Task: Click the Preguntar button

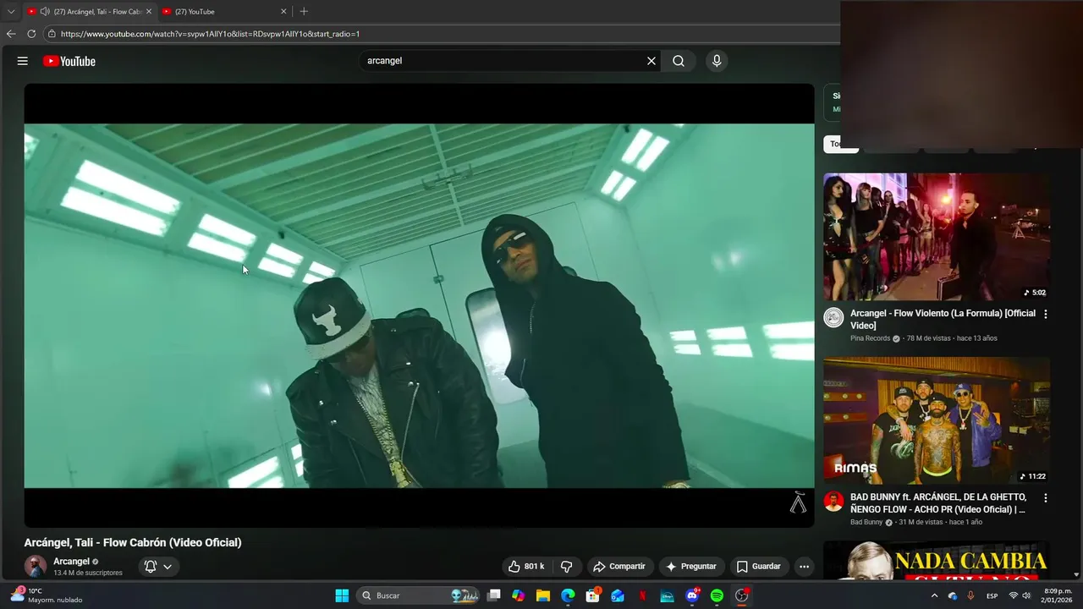Action: point(690,566)
